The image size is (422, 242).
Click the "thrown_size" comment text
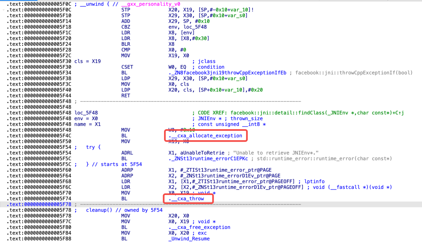(247, 118)
